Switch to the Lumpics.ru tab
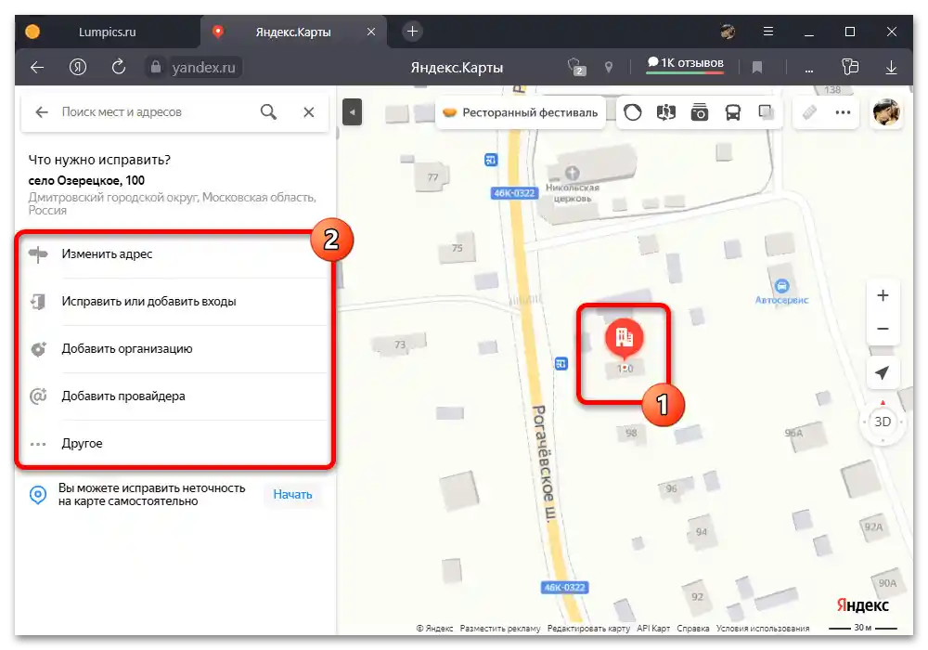The height and width of the screenshot is (650, 928). pos(107,32)
